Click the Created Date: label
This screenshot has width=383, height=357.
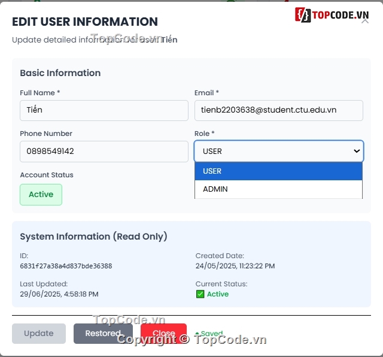(220, 256)
